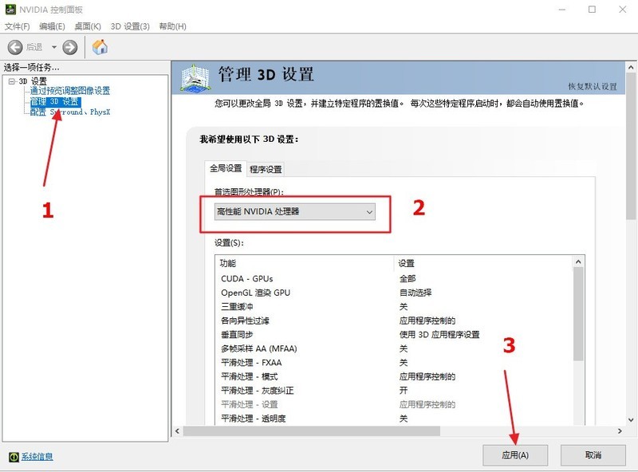Open the 帮助(H) menu
The height and width of the screenshot is (472, 638).
[171, 26]
